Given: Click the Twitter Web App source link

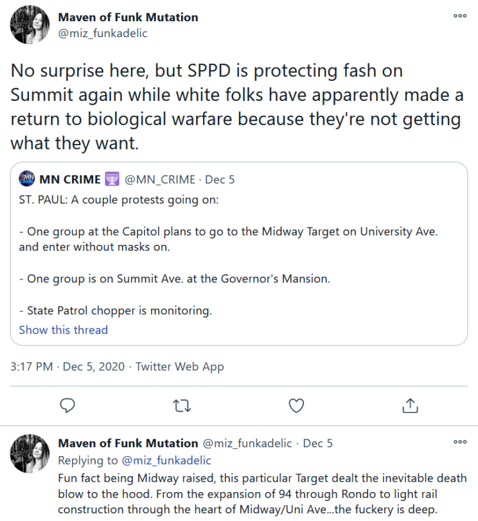Looking at the screenshot, I should click(180, 367).
